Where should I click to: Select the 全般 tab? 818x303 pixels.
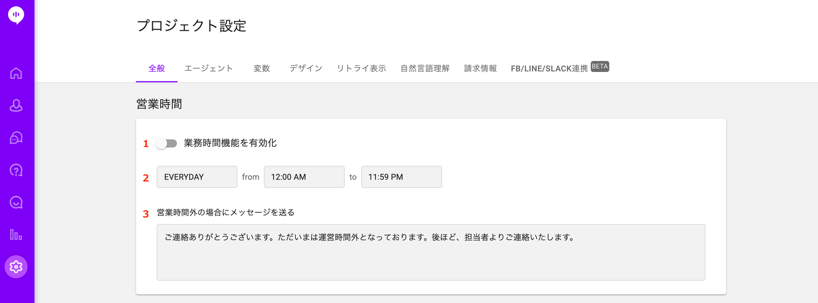(x=157, y=69)
